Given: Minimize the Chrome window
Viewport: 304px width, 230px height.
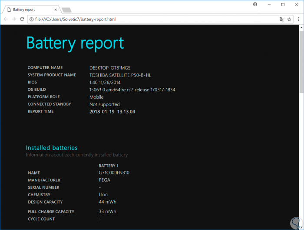Looking at the screenshot, I should [269, 4].
